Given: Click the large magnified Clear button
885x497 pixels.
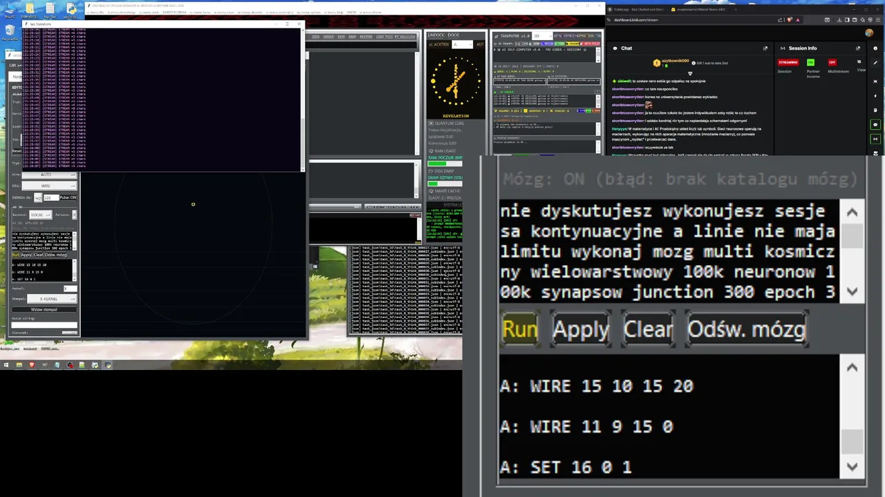Looking at the screenshot, I should click(647, 329).
